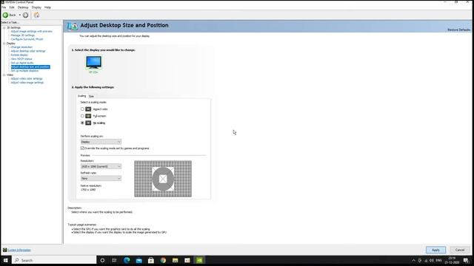This screenshot has width=474, height=266.
Task: Open the Help menu
Action: (47, 7)
